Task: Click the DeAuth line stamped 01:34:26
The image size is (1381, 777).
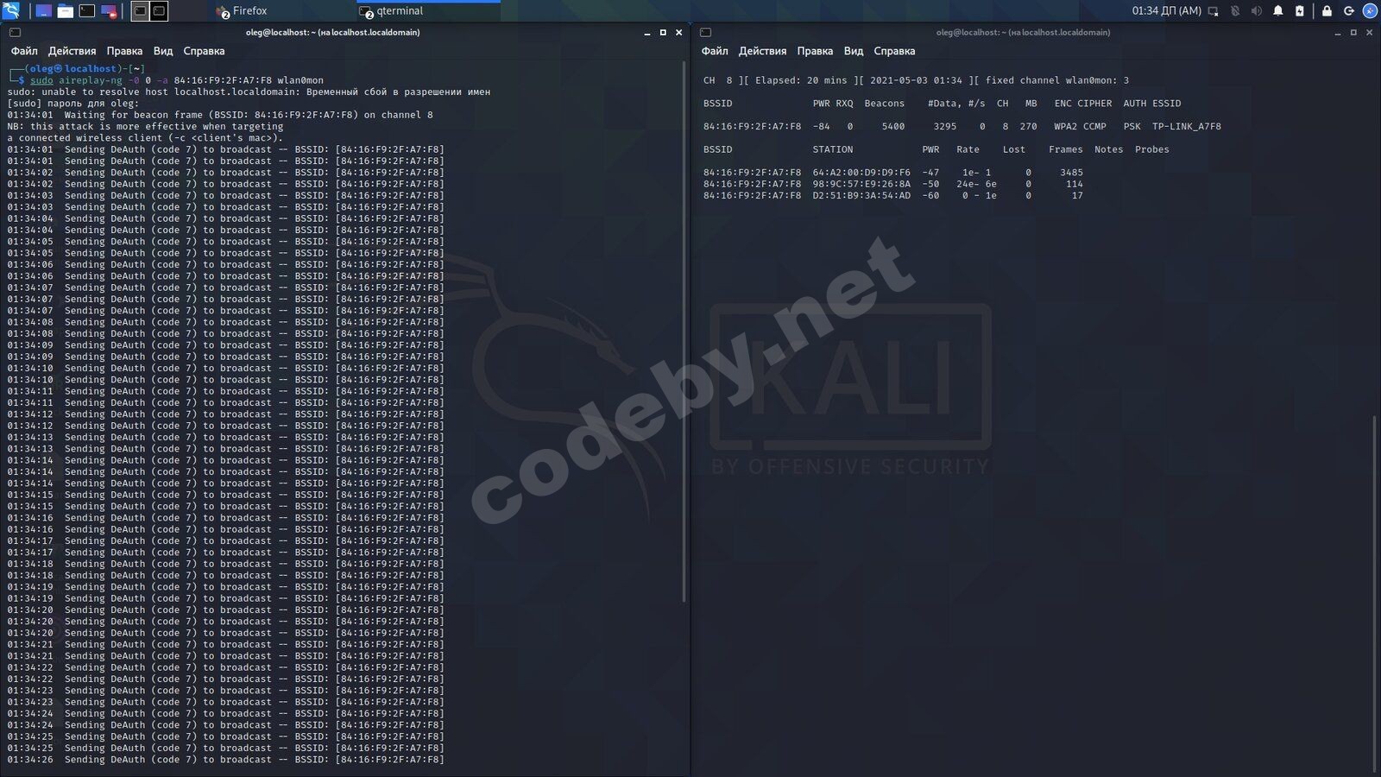Action: [x=225, y=760]
